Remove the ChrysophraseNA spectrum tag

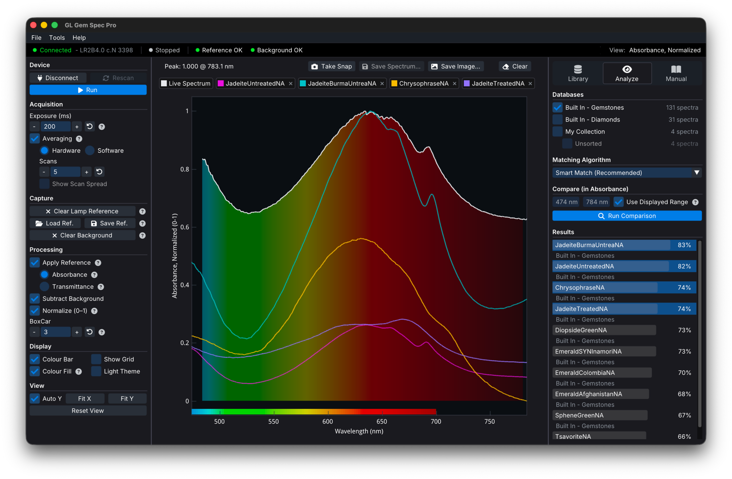[x=454, y=84]
